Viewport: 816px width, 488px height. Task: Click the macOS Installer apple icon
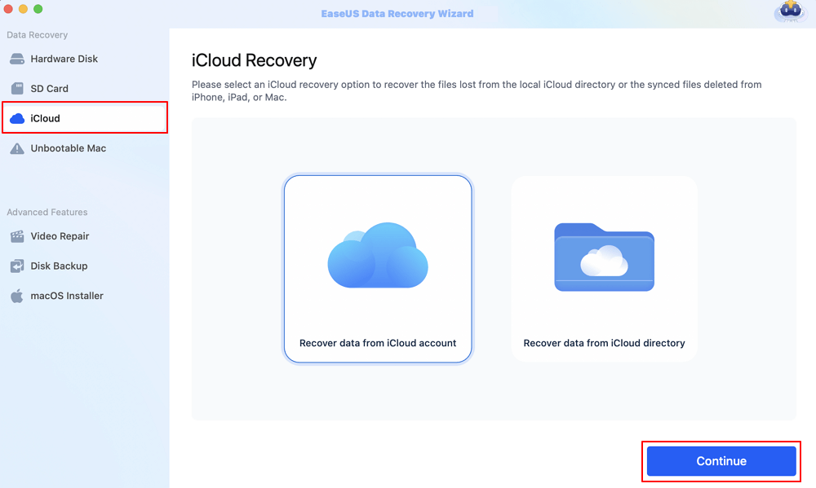[x=17, y=296]
